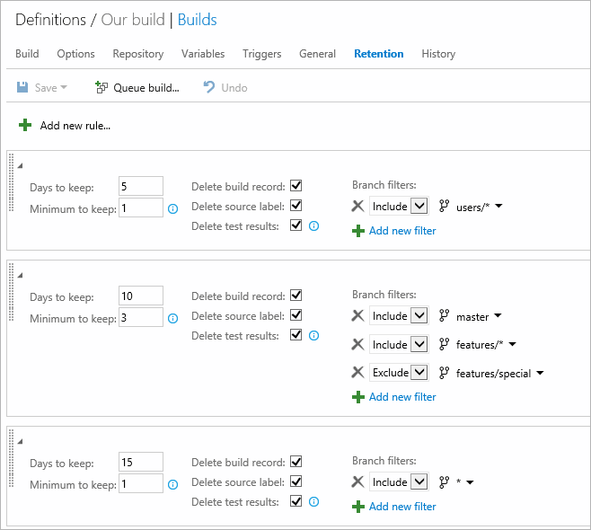This screenshot has width=591, height=530.
Task: Click the Days to keep field showing 15
Action: [141, 463]
